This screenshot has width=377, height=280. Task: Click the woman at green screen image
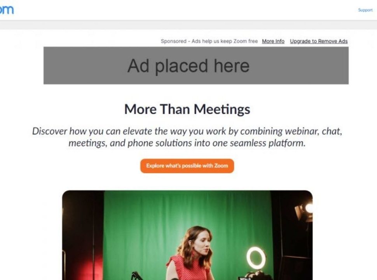(187, 235)
